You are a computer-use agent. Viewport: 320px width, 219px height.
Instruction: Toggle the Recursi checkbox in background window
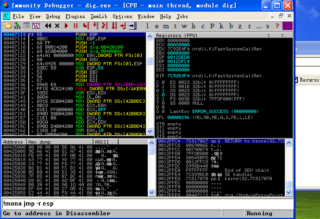[296, 80]
